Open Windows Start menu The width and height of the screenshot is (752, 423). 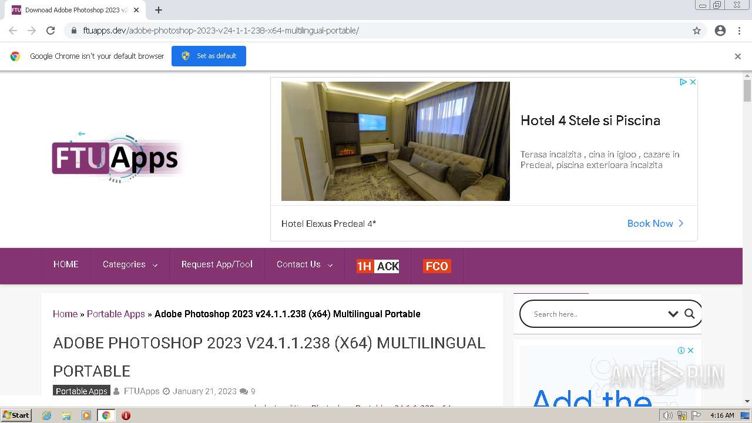[x=16, y=415]
